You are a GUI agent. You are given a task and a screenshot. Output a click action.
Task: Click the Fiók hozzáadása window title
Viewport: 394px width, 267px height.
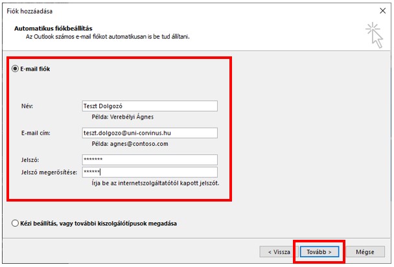(x=30, y=11)
